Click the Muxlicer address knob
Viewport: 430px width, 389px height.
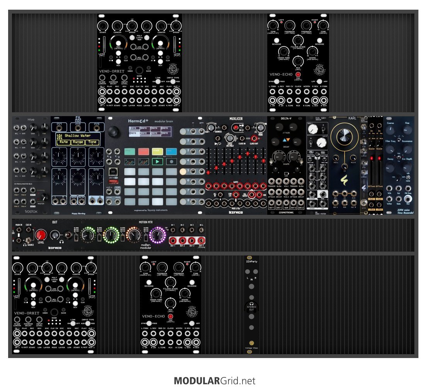[211, 127]
